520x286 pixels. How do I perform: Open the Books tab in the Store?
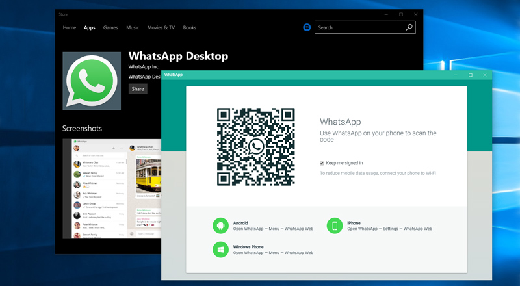189,27
